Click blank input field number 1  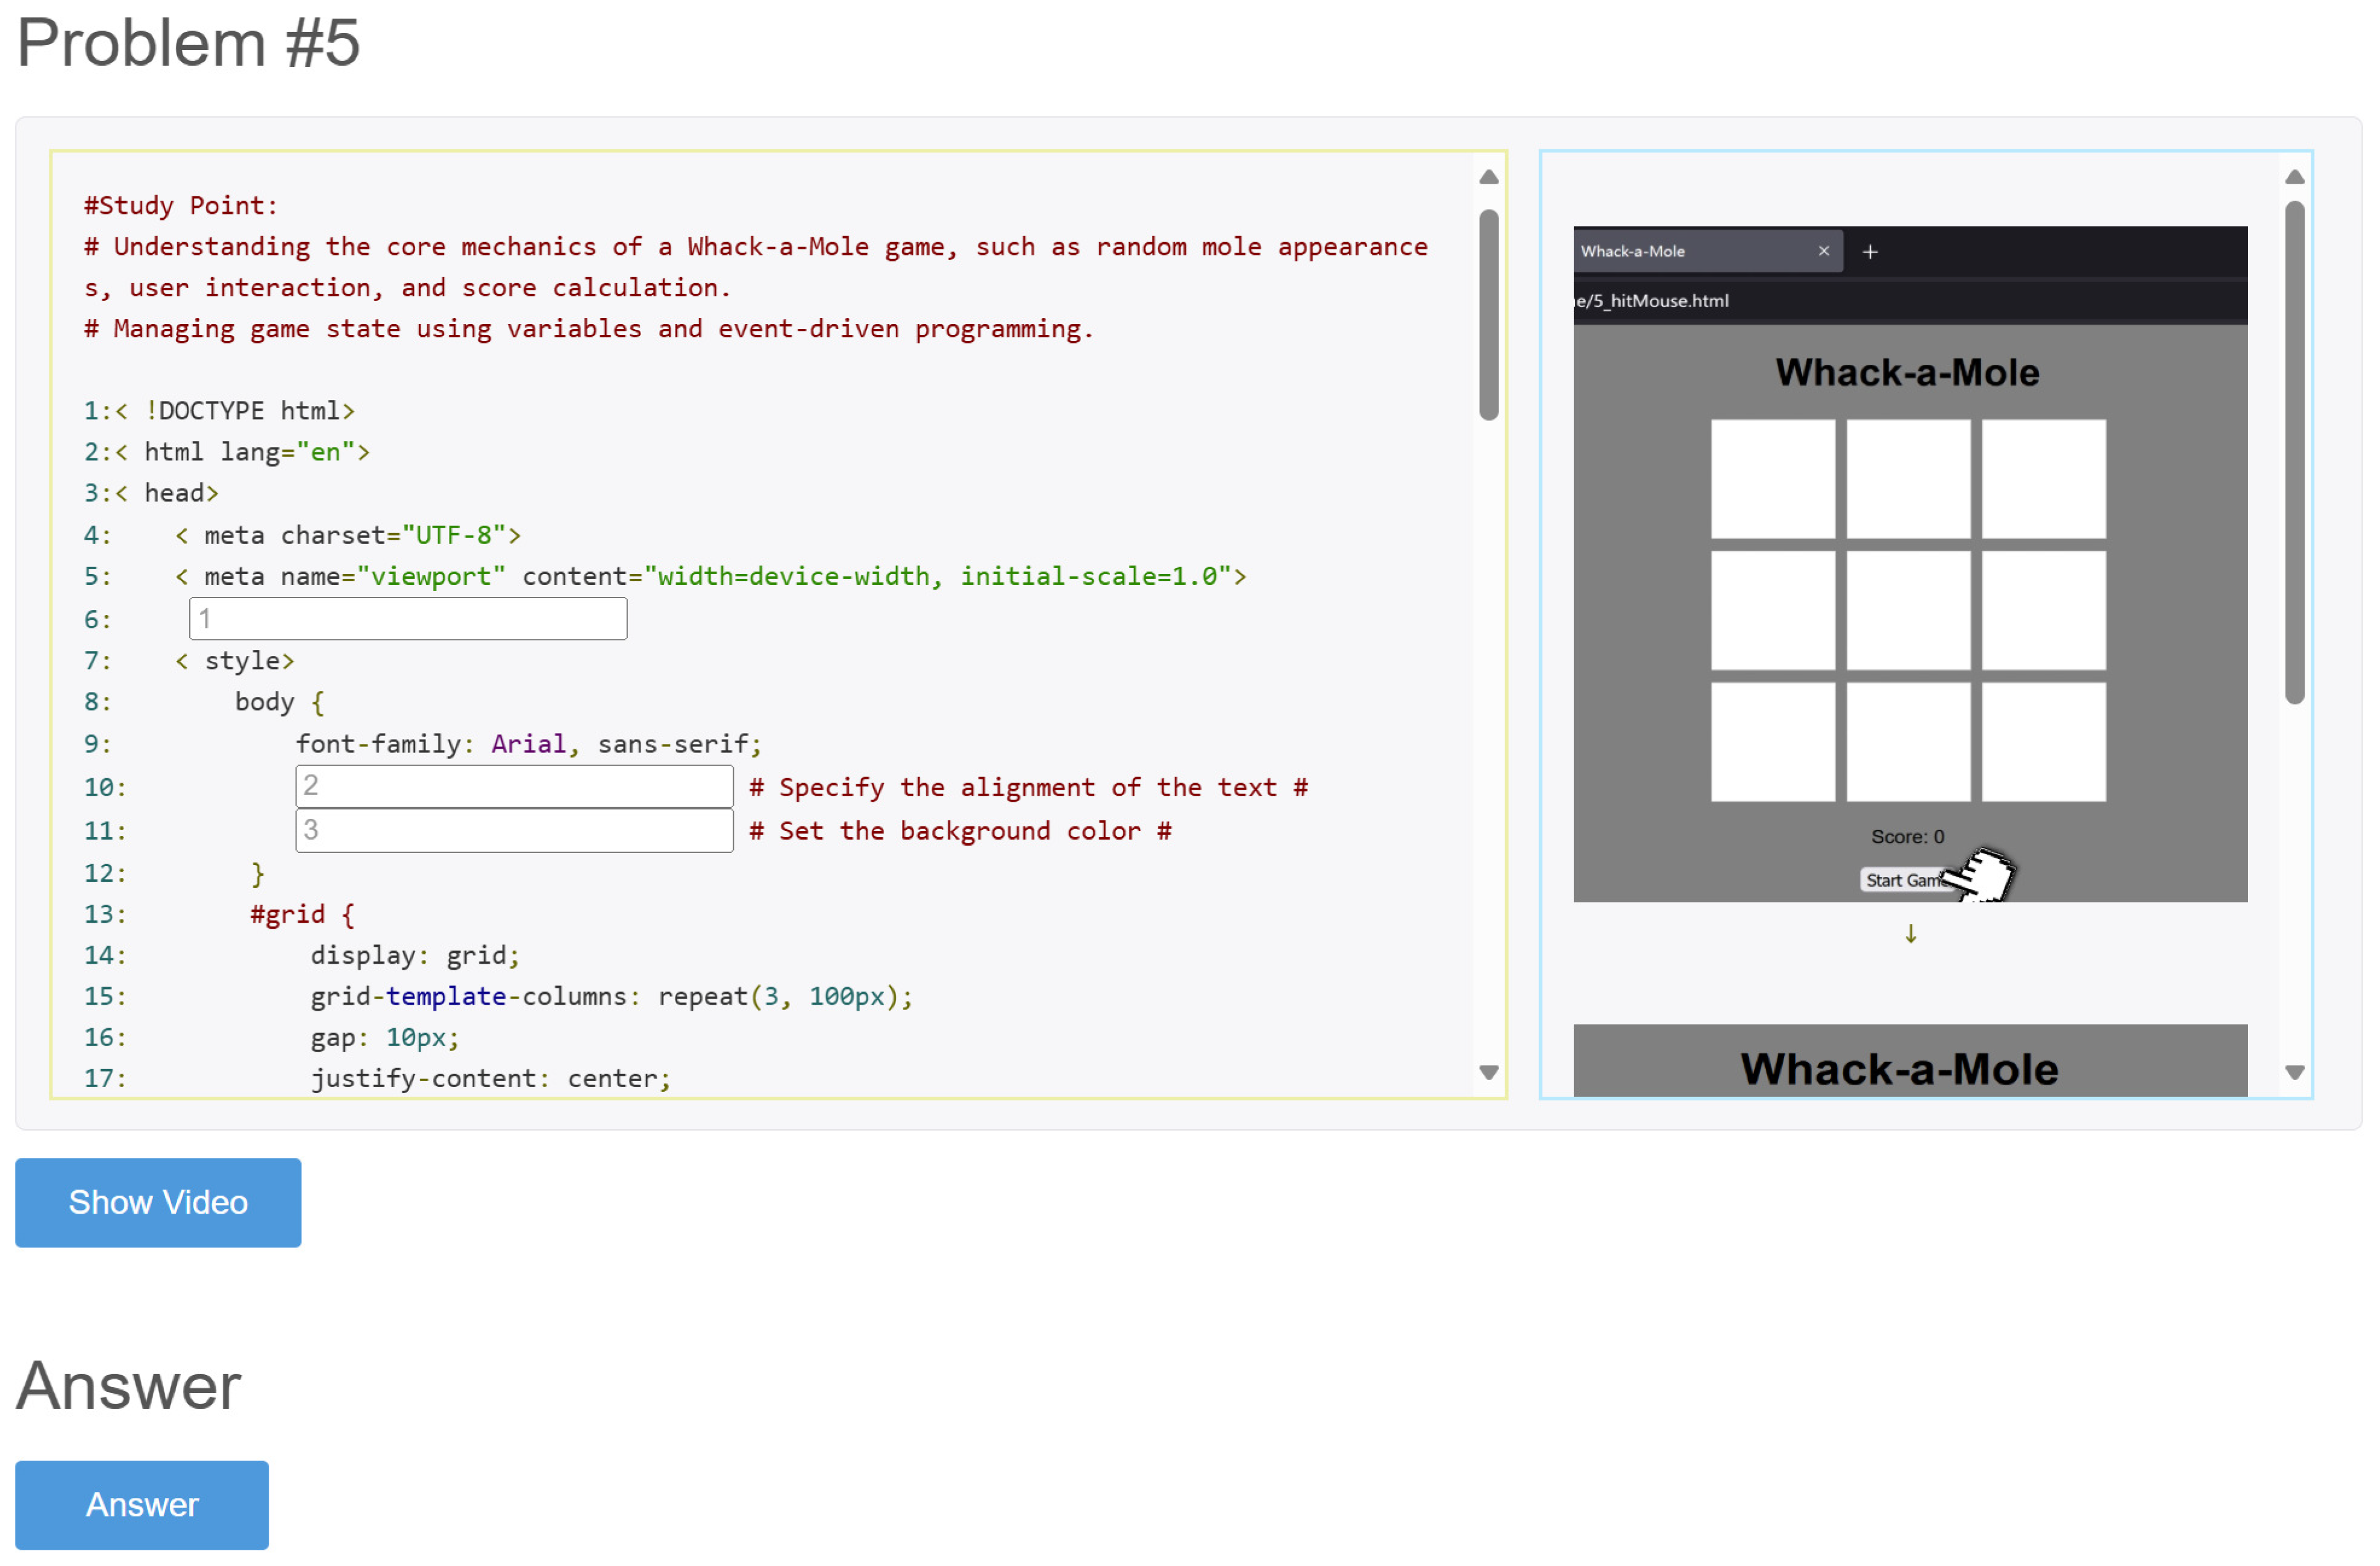408,619
